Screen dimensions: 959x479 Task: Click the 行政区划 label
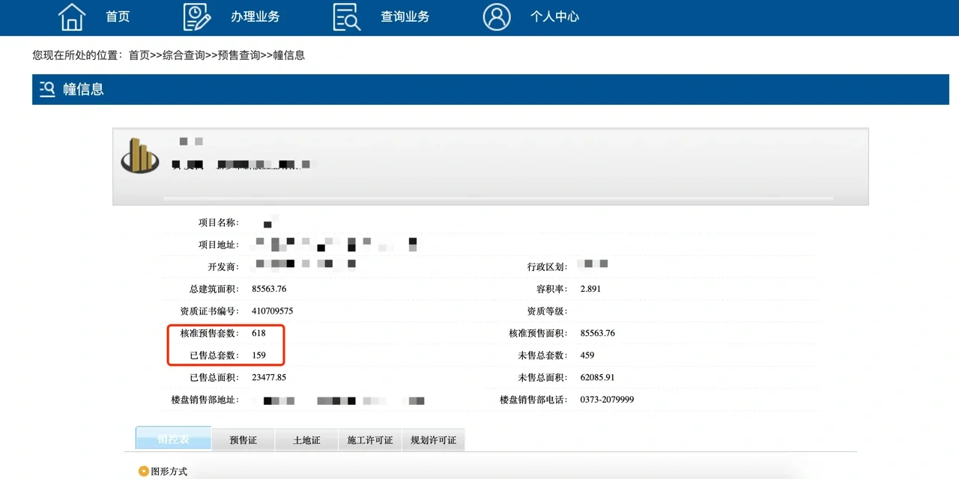pyautogui.click(x=547, y=266)
